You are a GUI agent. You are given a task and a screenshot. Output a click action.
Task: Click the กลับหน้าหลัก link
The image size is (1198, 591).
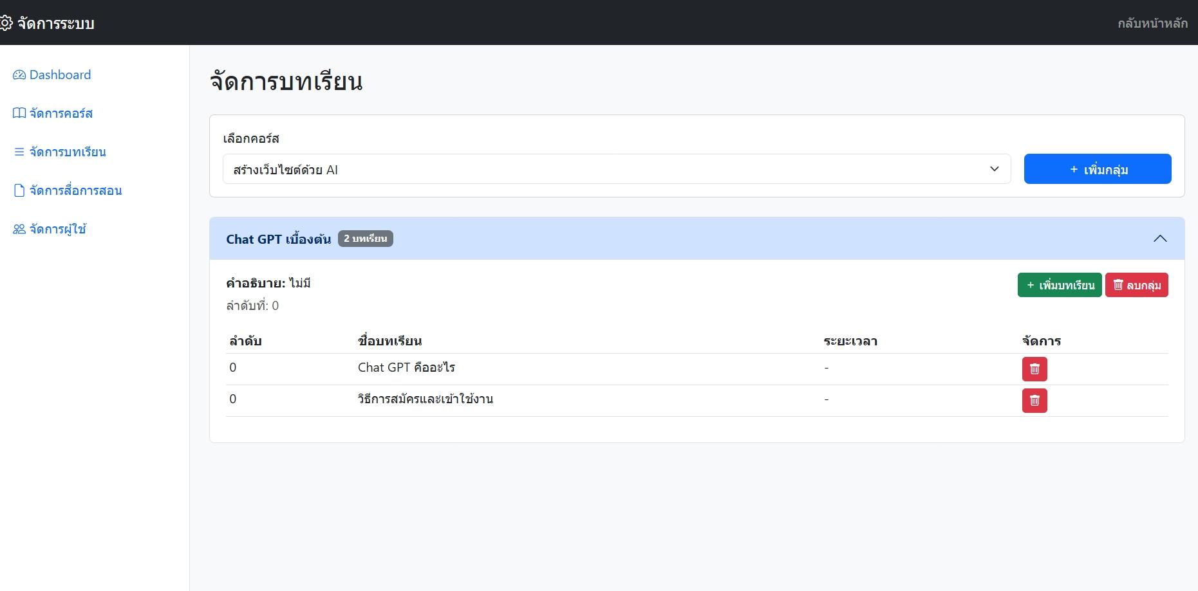1152,23
